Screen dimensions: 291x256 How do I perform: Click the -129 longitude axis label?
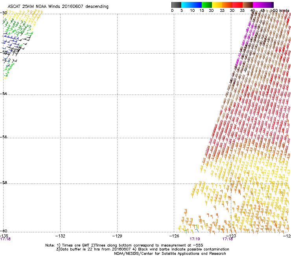[117, 236]
